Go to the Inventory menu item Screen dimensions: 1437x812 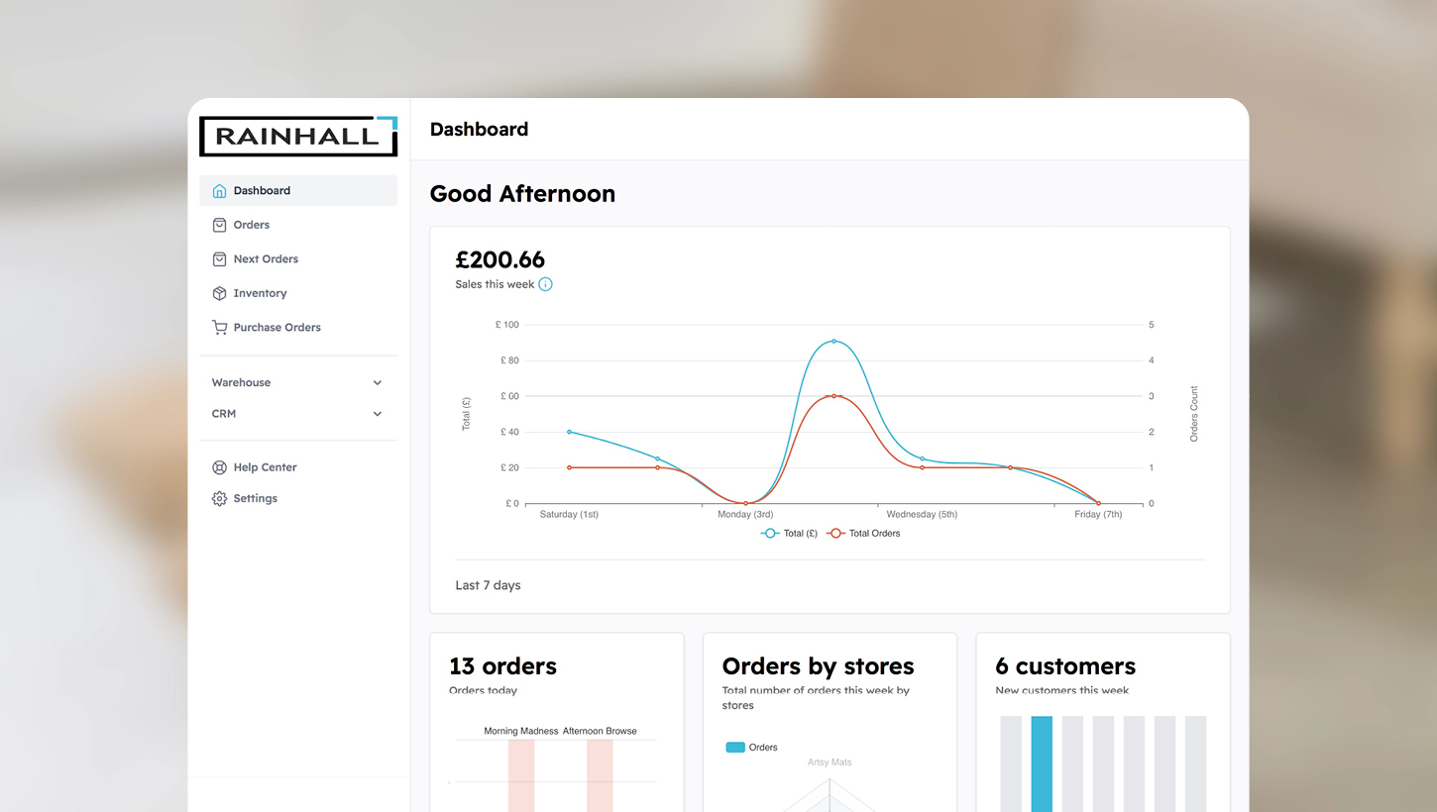click(260, 293)
